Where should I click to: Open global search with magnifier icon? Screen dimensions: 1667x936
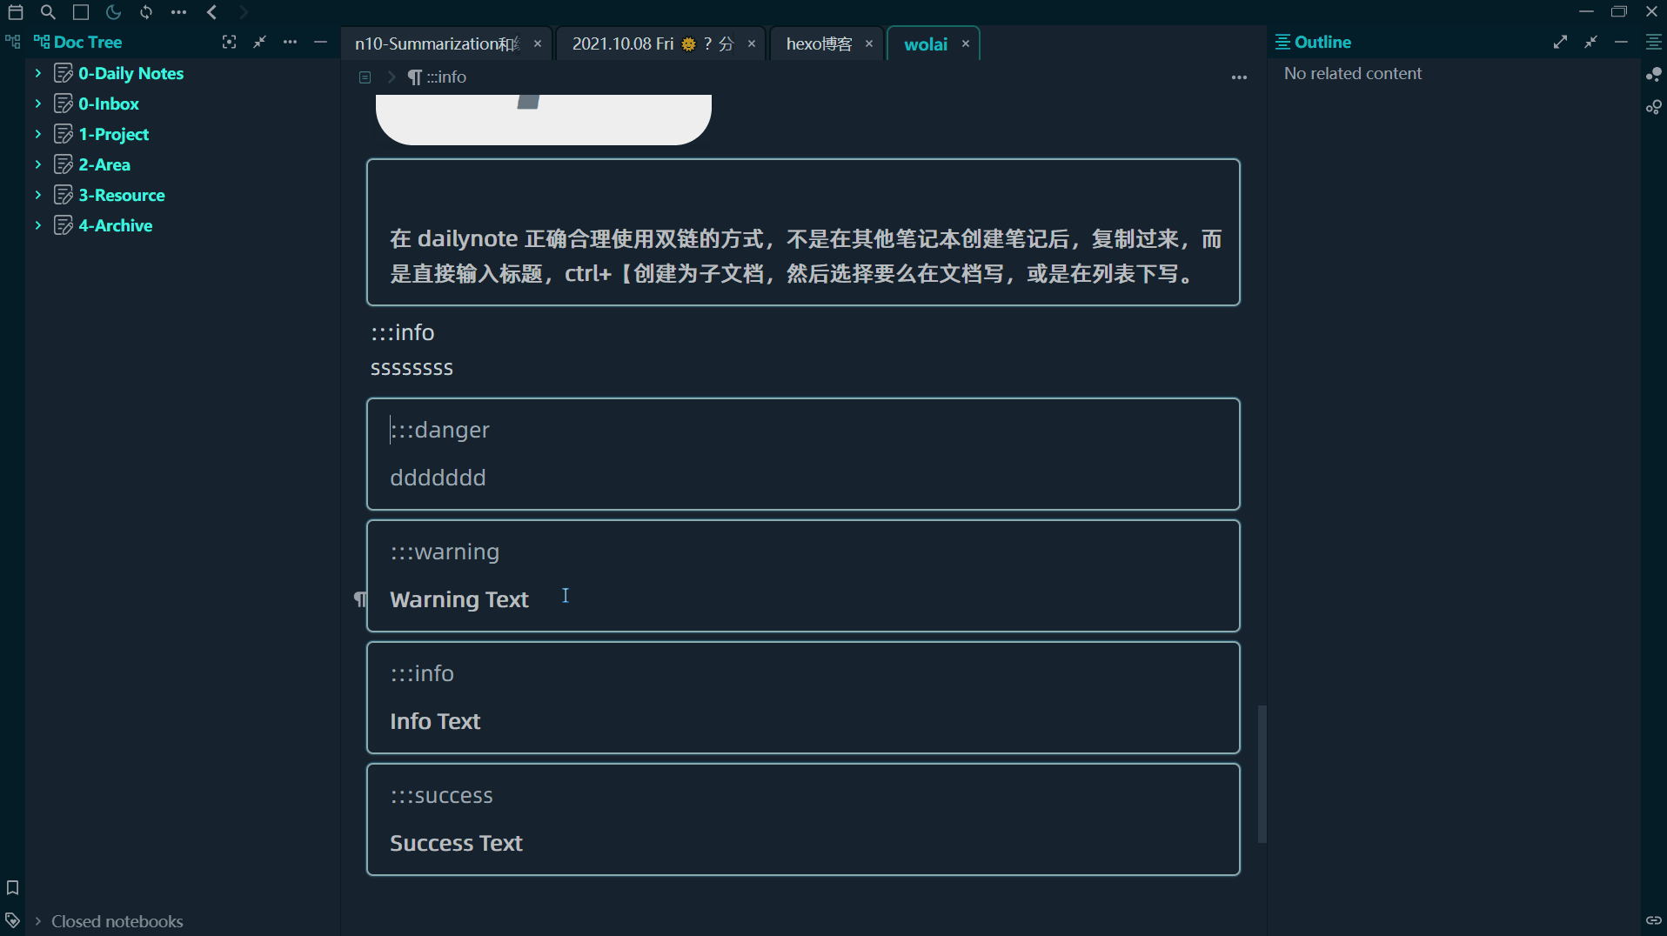[x=48, y=12]
